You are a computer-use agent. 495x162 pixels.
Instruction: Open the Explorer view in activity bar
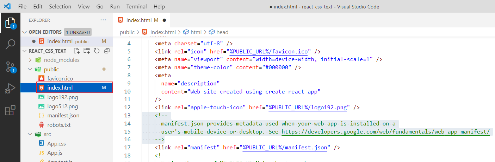pos(10,23)
